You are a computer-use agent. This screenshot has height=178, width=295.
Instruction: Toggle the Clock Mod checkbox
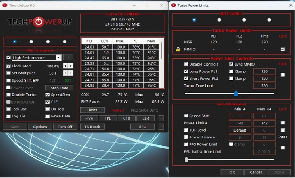click(x=8, y=66)
